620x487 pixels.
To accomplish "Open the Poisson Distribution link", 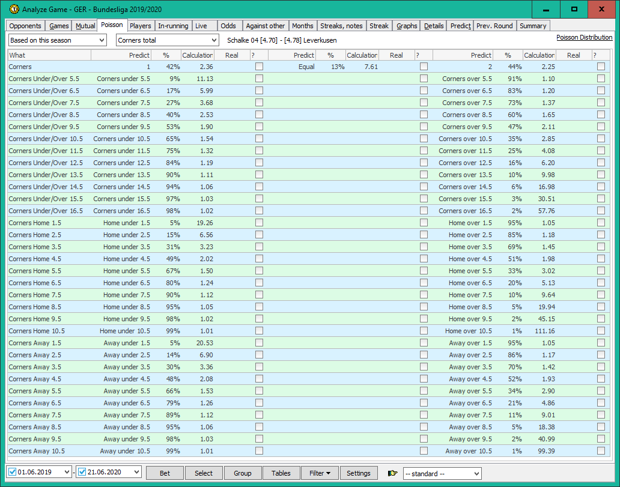I will click(584, 37).
